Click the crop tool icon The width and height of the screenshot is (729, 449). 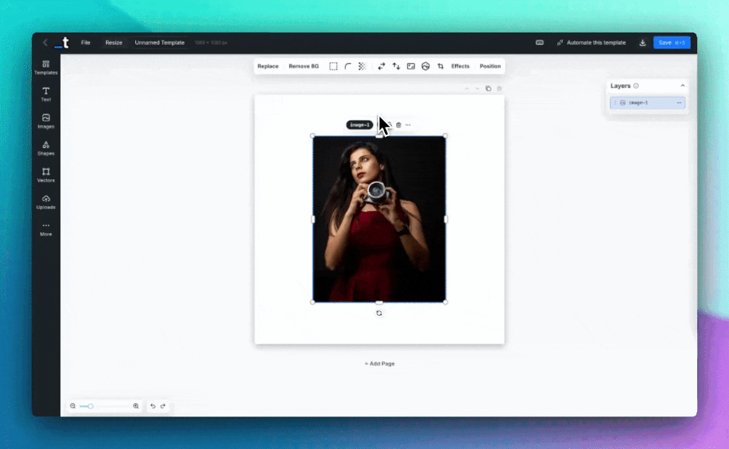coord(441,66)
